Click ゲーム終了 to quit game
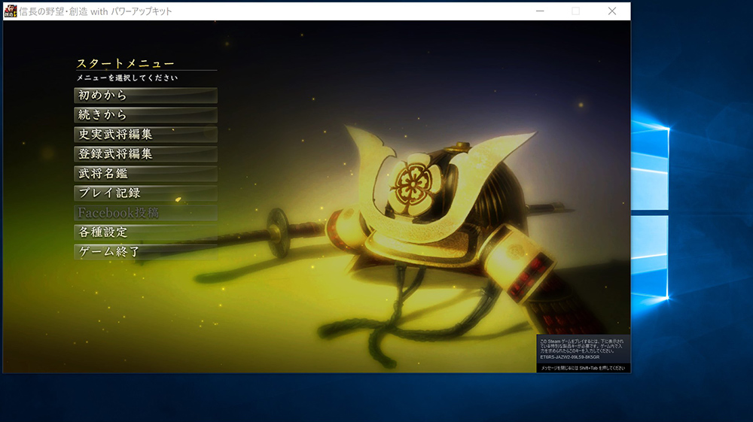Screen dimensions: 753x422 point(145,252)
